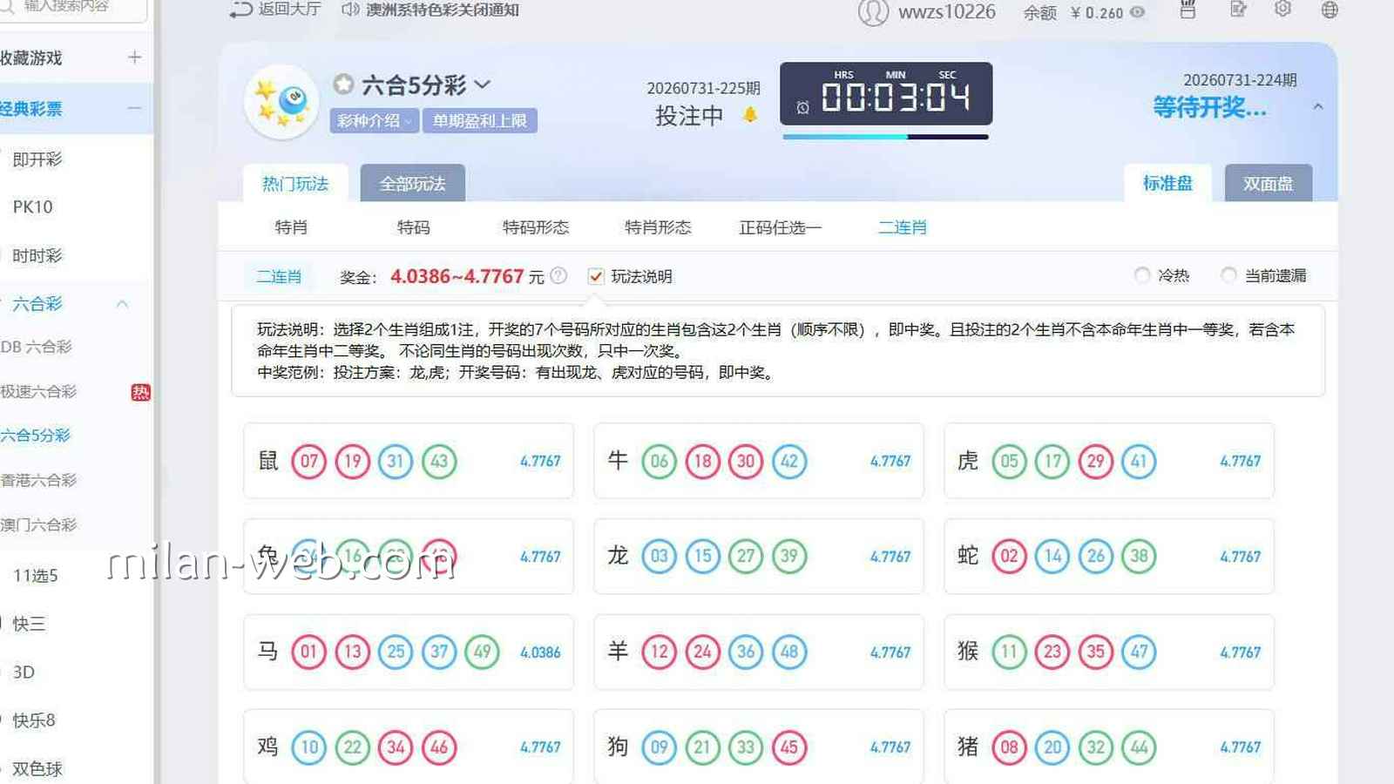Select the 冷热 radio option
The height and width of the screenshot is (784, 1394).
point(1141,275)
